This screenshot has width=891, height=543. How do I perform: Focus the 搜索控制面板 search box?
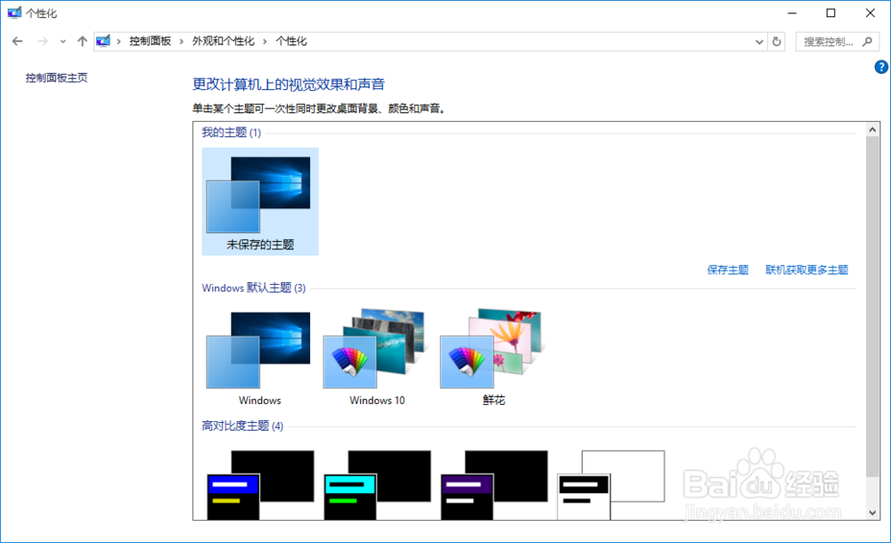pos(838,42)
